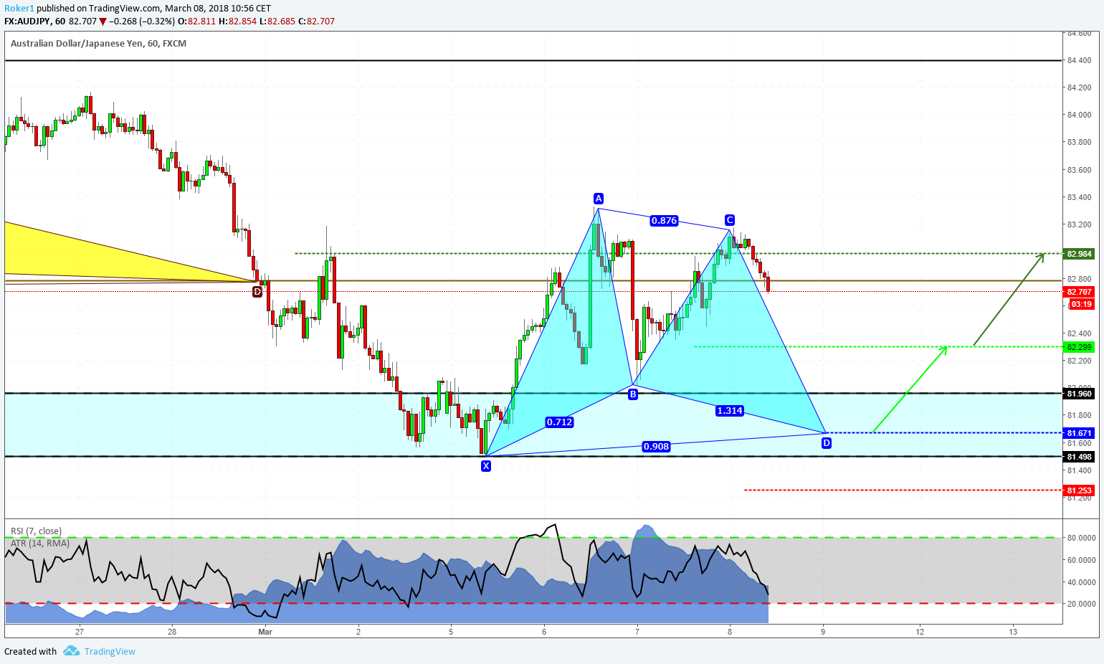This screenshot has width=1104, height=664.
Task: Click the TradingView cloud logo icon
Action: coord(71,651)
